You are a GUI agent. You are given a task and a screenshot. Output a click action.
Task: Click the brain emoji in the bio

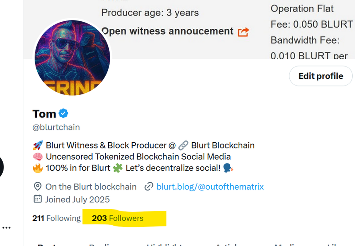tap(38, 156)
